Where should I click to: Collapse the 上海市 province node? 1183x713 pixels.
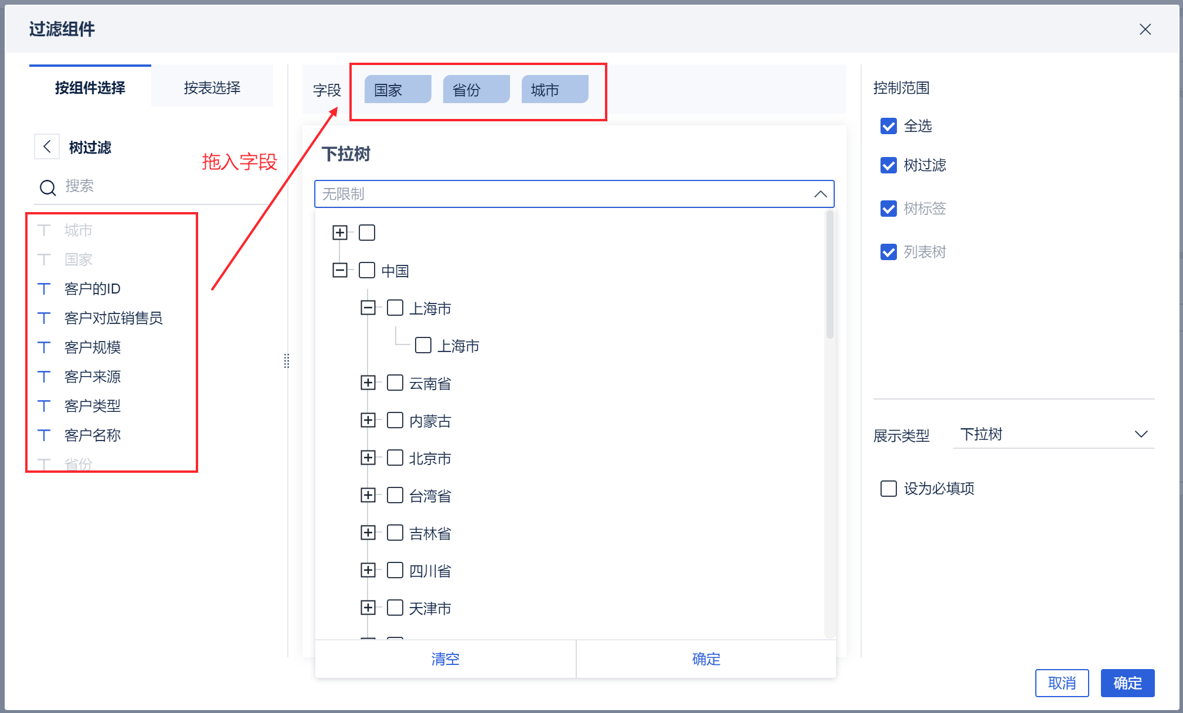point(368,308)
